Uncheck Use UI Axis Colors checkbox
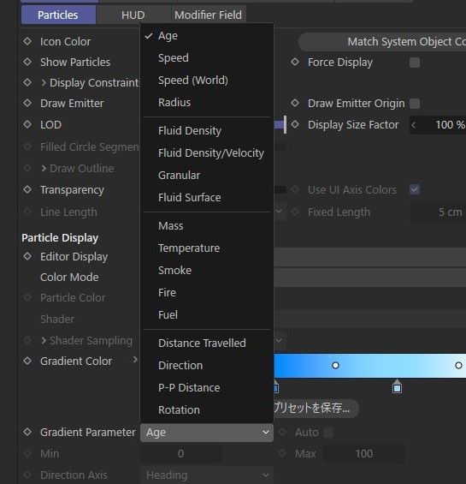Screen dimensions: 466x484 pos(415,189)
